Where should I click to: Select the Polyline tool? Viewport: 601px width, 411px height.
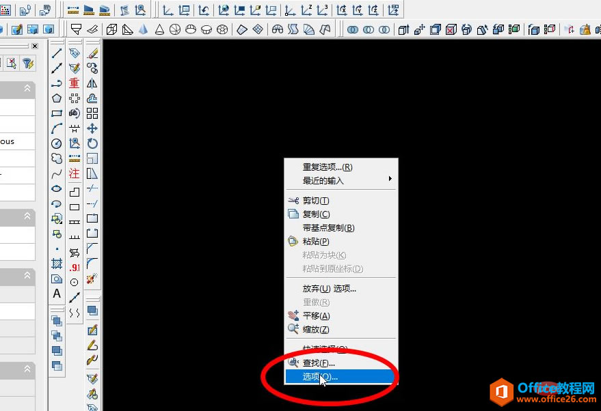[x=57, y=83]
